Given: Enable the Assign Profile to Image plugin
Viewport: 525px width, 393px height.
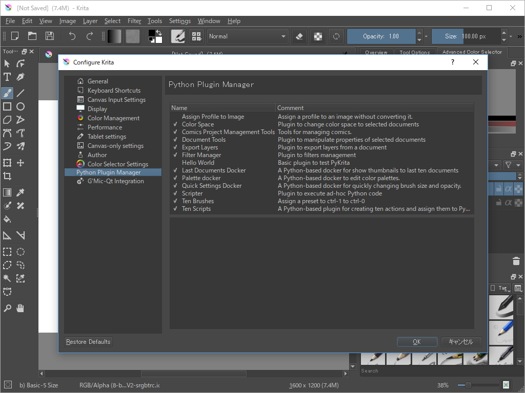Looking at the screenshot, I should [175, 117].
